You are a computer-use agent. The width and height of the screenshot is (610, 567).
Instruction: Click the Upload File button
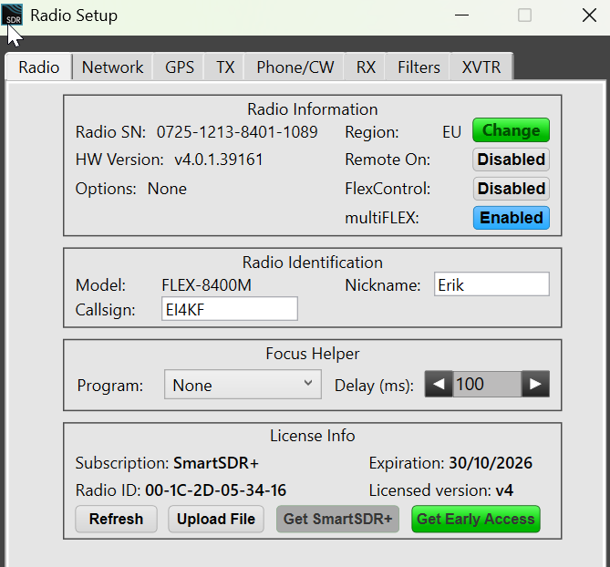point(216,520)
